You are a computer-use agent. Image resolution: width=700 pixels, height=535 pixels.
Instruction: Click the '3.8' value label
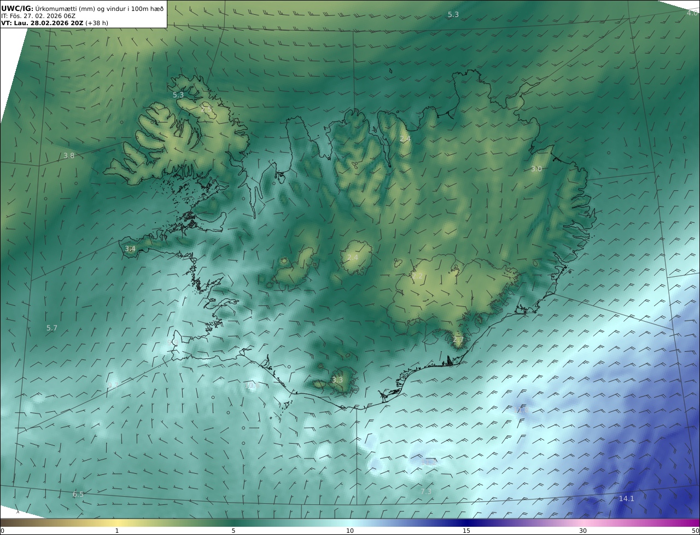(69, 155)
